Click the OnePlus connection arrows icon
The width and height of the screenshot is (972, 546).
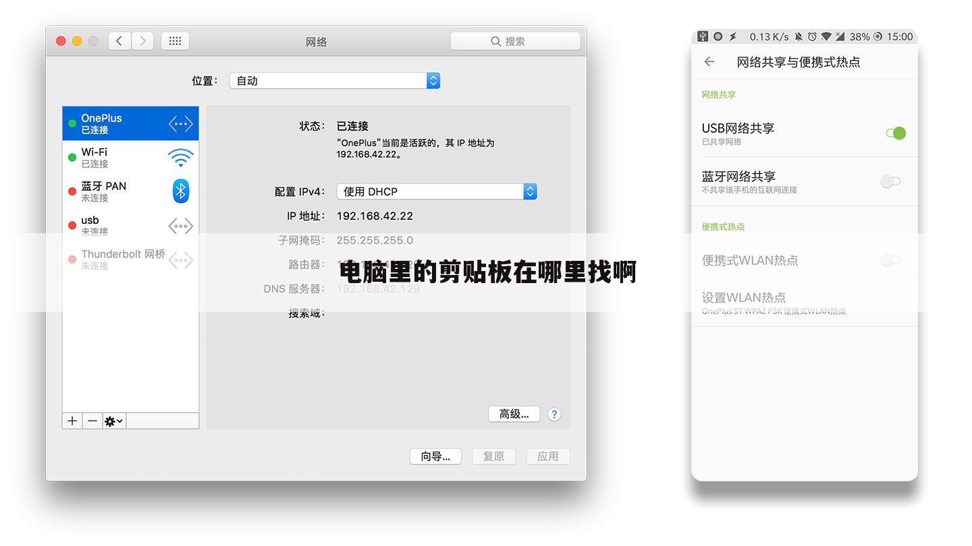point(180,123)
